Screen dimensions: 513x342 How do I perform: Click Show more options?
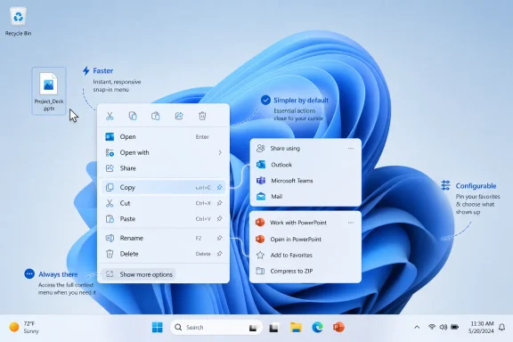pos(138,274)
